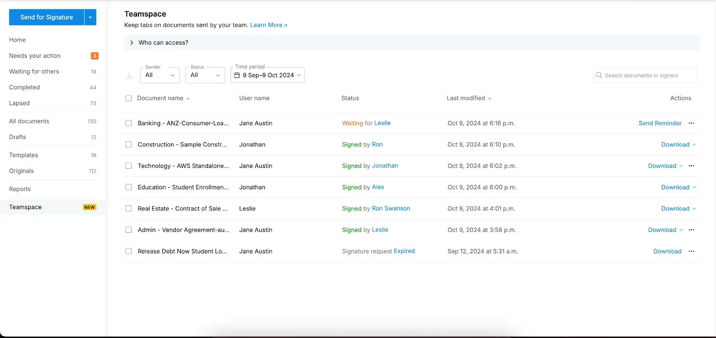This screenshot has width=716, height=338.
Task: Click Send Reminder for Banking document
Action: pyautogui.click(x=660, y=123)
